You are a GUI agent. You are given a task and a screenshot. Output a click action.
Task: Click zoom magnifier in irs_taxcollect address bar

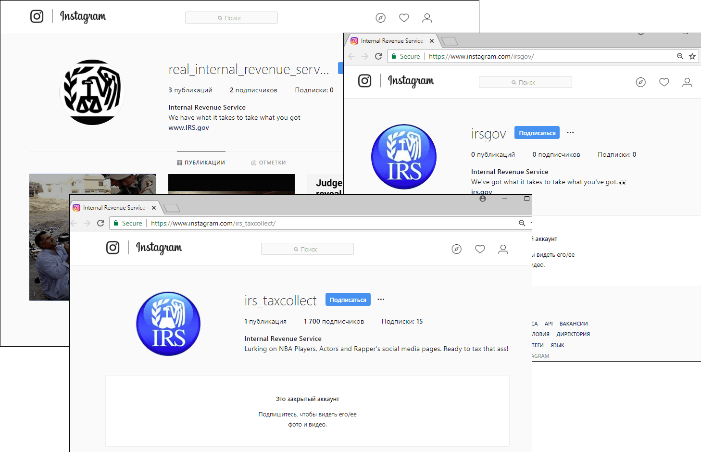522,223
